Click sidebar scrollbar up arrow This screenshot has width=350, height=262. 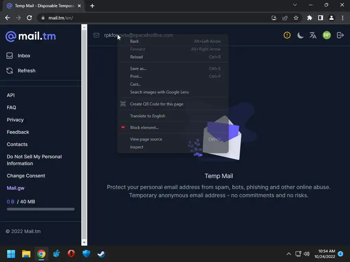[84, 27]
